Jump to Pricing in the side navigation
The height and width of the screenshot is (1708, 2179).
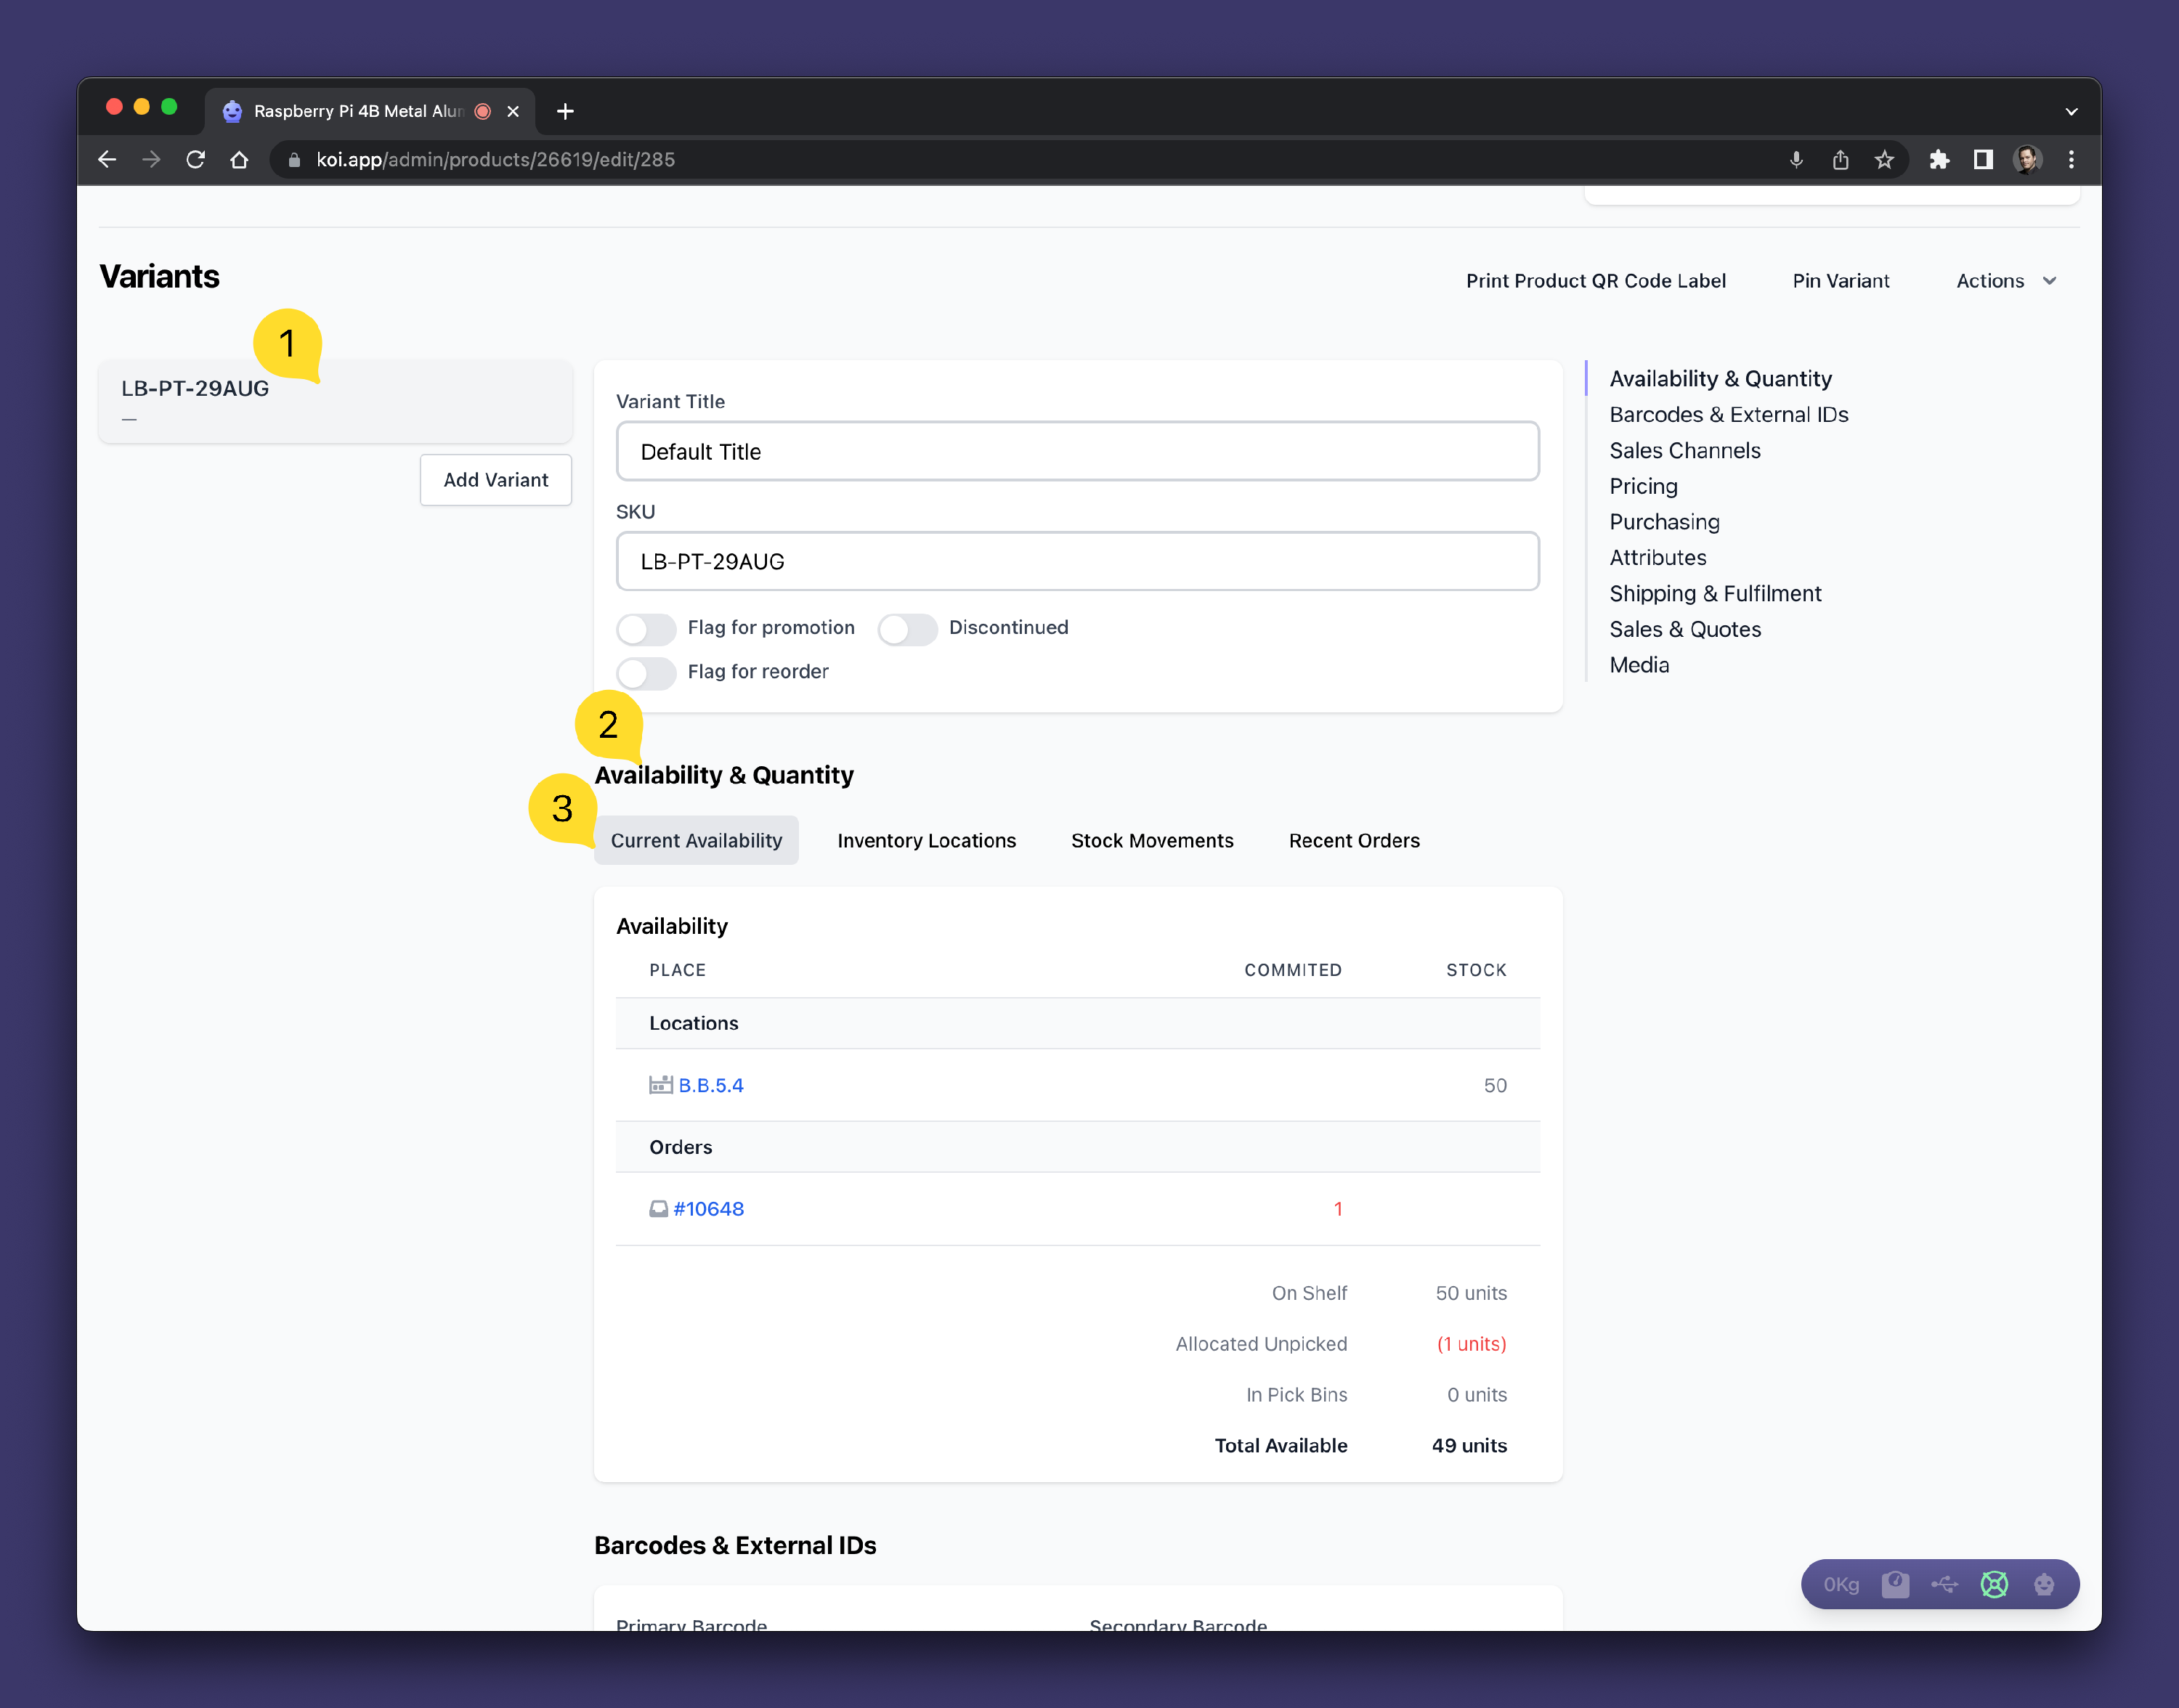tap(1643, 487)
